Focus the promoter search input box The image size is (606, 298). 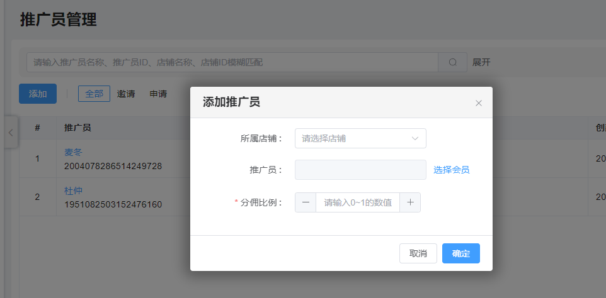(232, 62)
